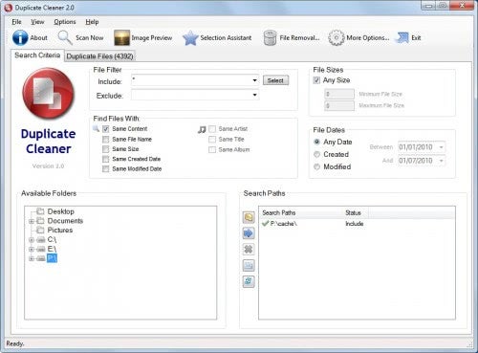
Task: Click the Select button beside Include
Action: click(x=275, y=80)
